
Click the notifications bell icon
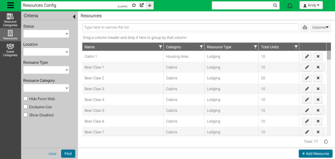click(290, 6)
